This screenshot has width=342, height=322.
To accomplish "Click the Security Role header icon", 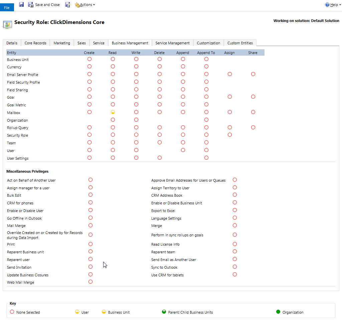I will point(7,25).
